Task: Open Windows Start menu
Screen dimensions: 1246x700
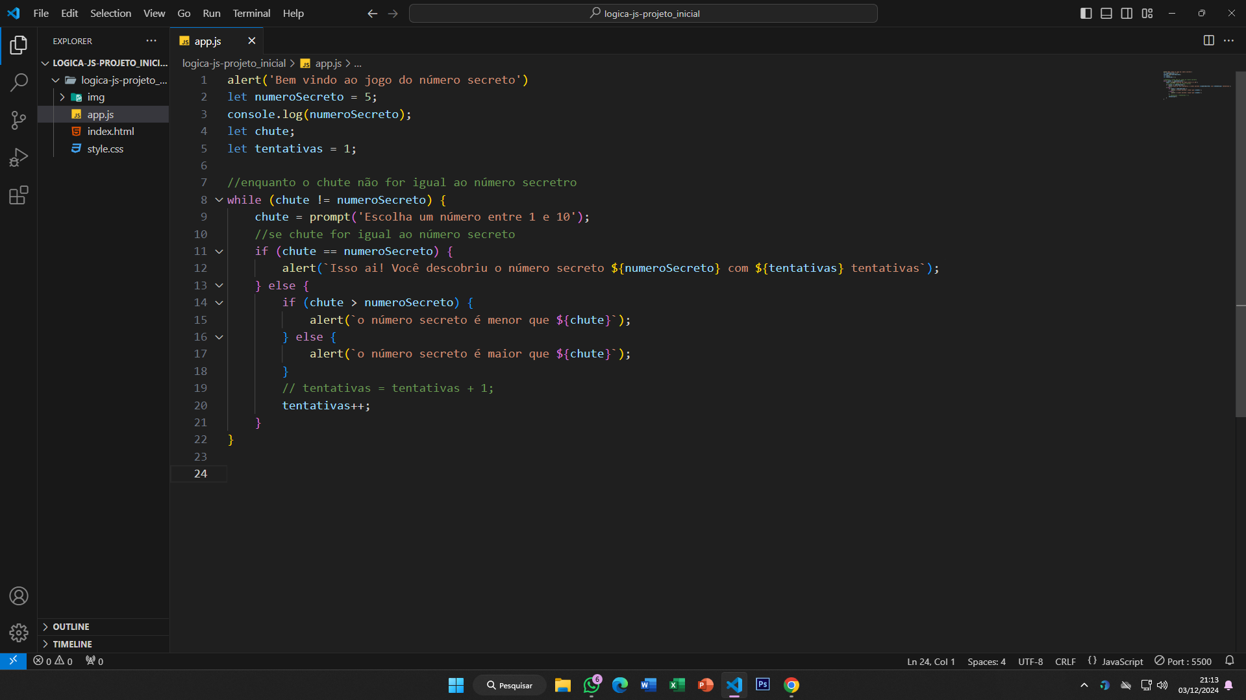Action: 456,685
